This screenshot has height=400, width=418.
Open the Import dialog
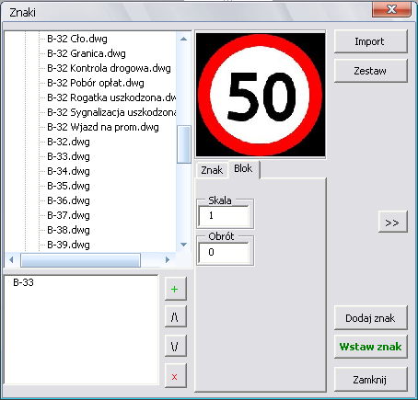(x=370, y=41)
